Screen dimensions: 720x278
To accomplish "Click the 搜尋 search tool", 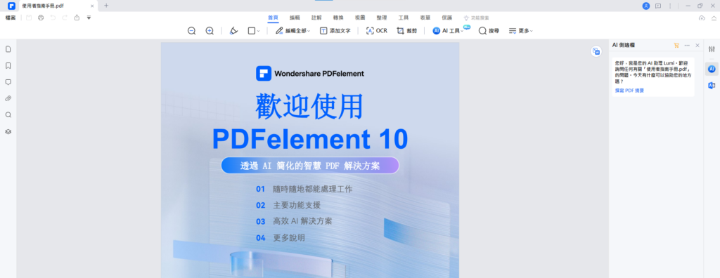I will (489, 31).
